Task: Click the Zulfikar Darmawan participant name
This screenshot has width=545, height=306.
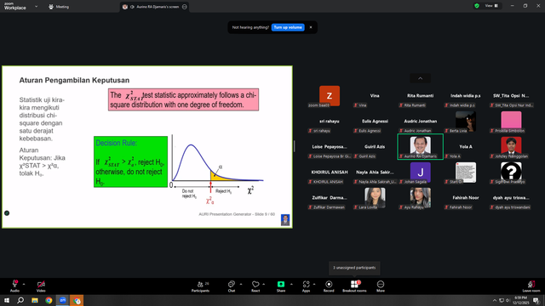Action: (330, 198)
